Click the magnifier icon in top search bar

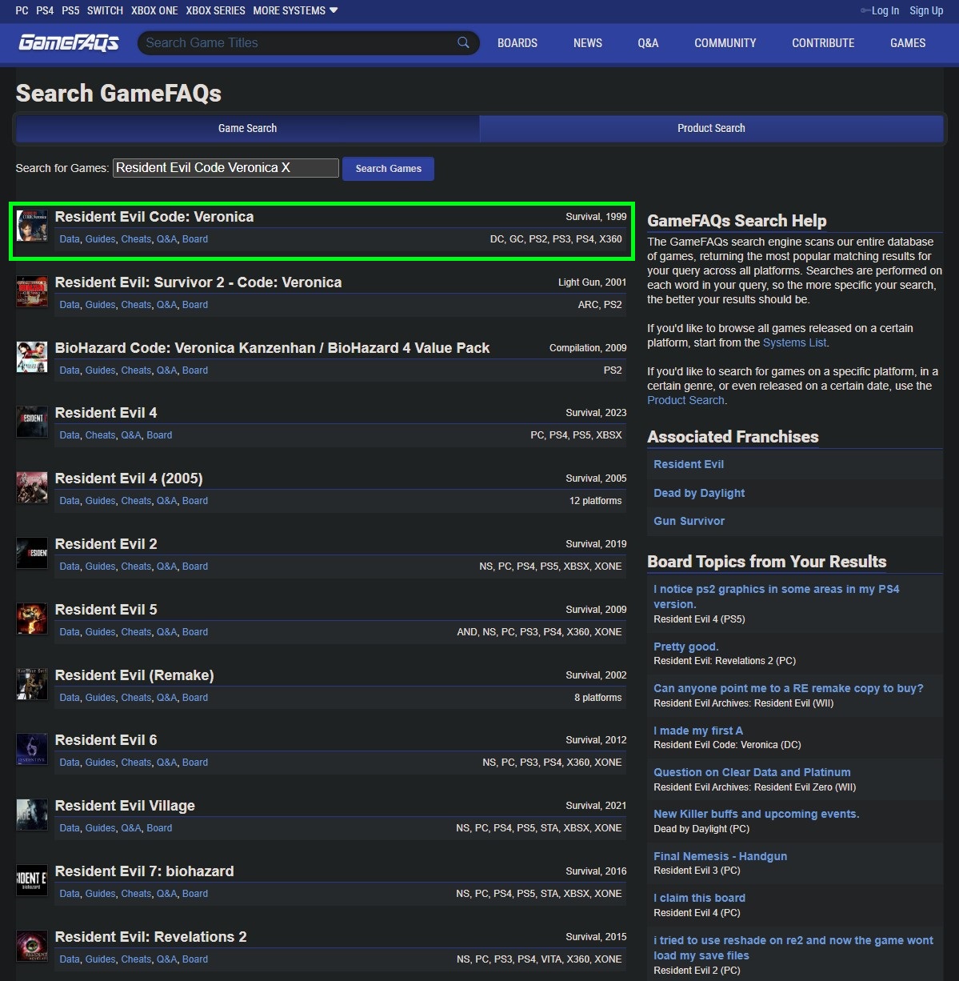(463, 42)
